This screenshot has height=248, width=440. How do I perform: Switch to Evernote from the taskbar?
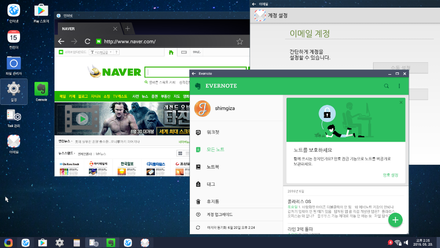tap(111, 243)
